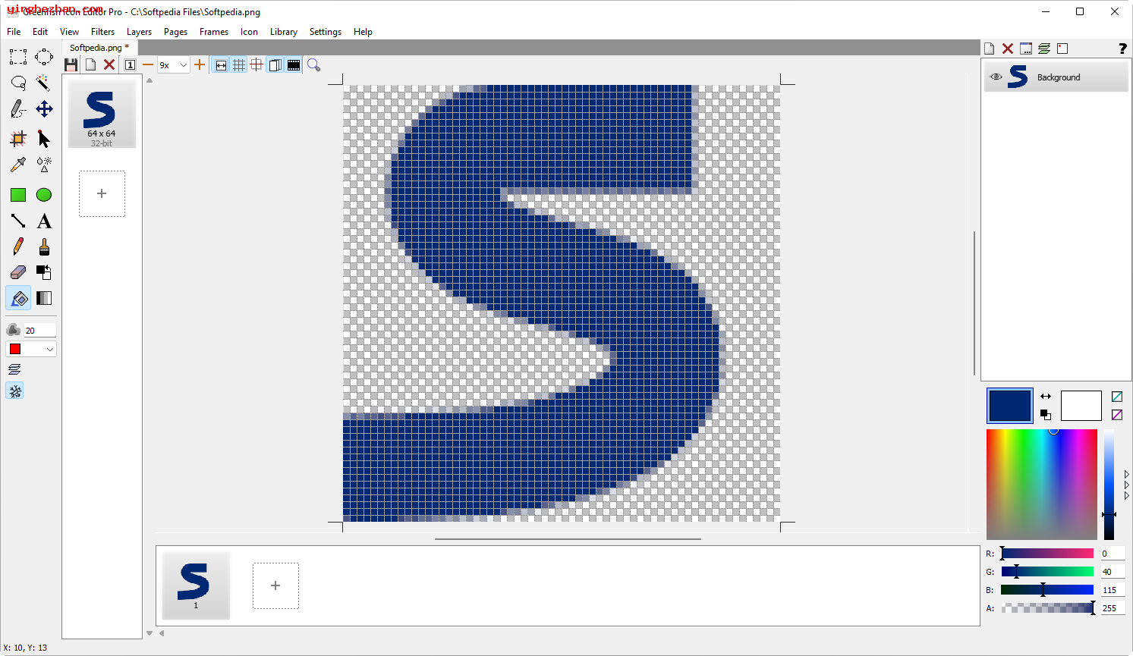Viewport: 1133px width, 656px height.
Task: Choose the line drawing tool
Action: 18,221
